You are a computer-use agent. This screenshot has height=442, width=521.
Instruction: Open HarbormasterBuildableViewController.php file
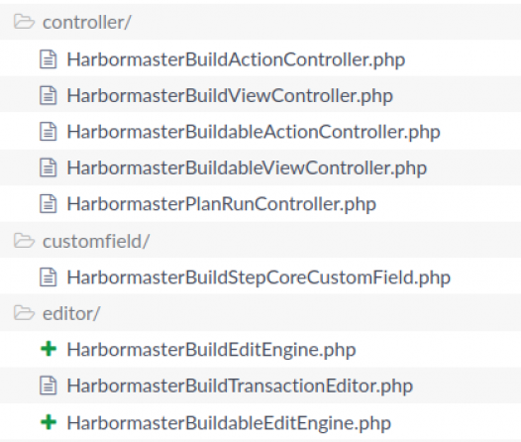[x=247, y=167]
